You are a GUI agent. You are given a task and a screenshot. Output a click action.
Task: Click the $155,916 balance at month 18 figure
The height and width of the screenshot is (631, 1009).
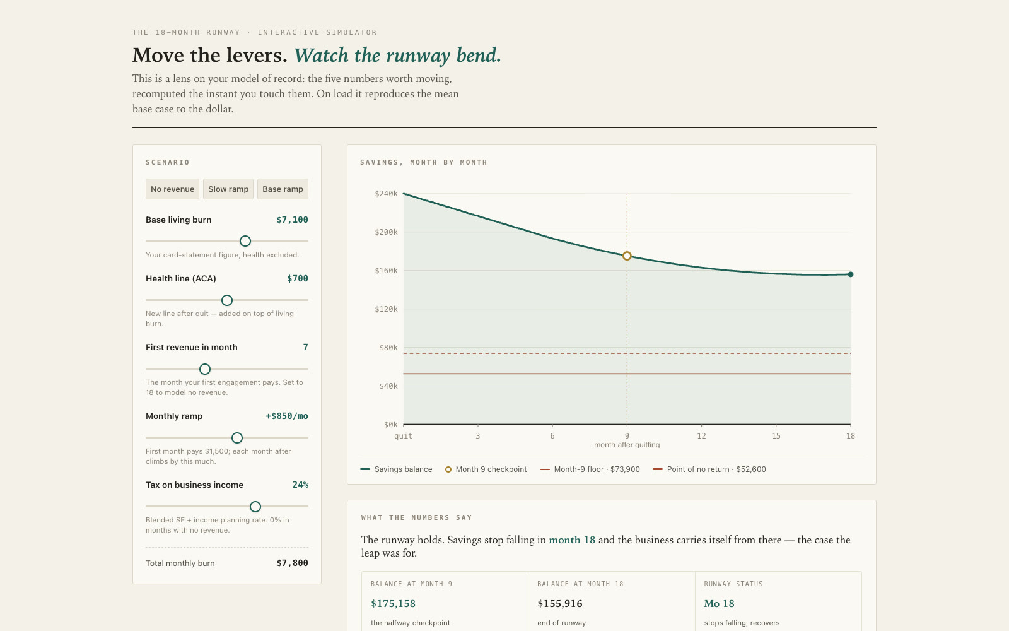(x=560, y=604)
